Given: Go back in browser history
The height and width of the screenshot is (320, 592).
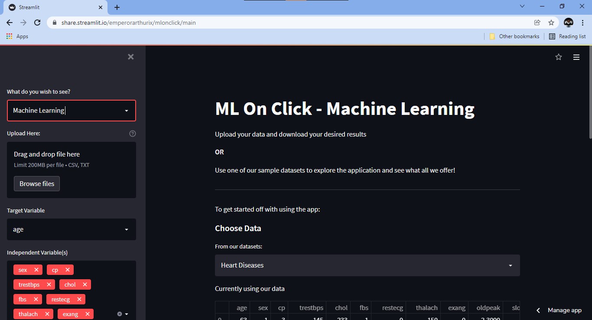Looking at the screenshot, I should 10,23.
